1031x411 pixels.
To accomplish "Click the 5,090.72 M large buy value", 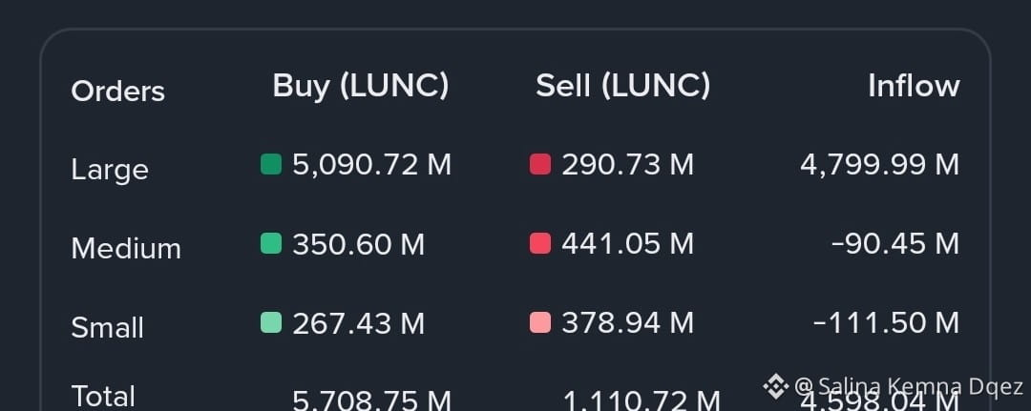I will [x=371, y=165].
